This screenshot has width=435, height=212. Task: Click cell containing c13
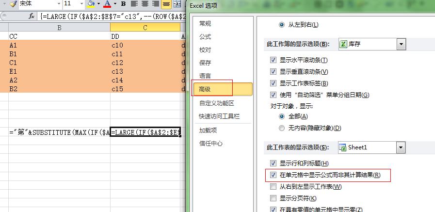pos(145,71)
